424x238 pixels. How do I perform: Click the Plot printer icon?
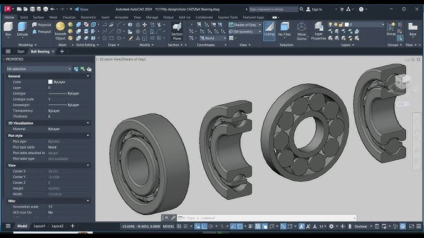pyautogui.click(x=46, y=9)
